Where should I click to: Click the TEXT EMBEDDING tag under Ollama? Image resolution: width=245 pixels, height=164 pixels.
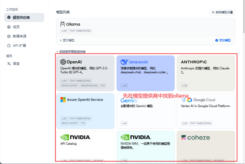tap(80, 31)
